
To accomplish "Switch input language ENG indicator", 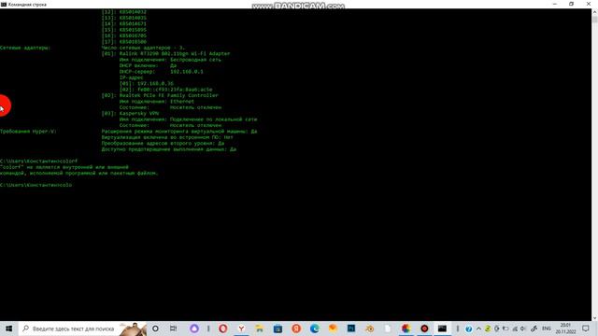I will (x=547, y=329).
